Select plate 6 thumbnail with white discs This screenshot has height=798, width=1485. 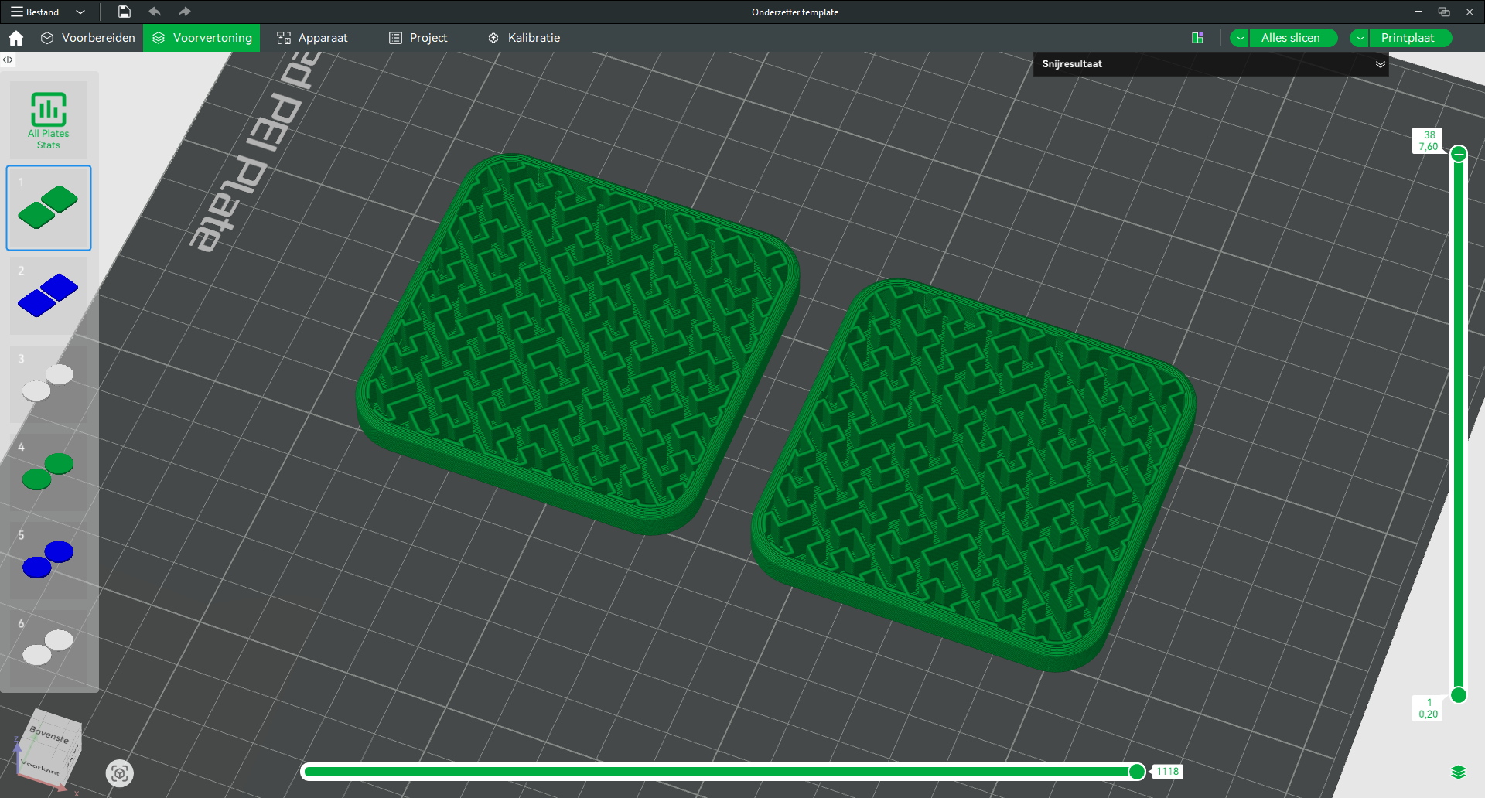[x=49, y=649]
